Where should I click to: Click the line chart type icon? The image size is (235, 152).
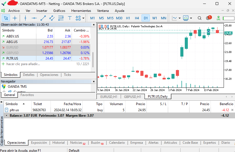tap(175, 18)
